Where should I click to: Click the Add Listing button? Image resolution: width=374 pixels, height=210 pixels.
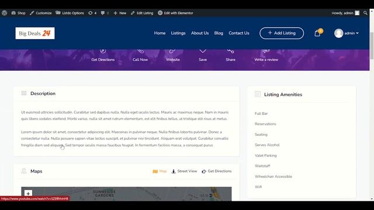(282, 33)
